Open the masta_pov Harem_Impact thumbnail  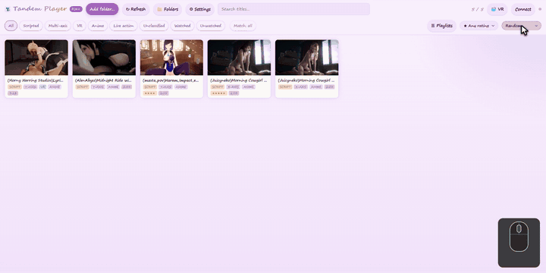pyautogui.click(x=171, y=58)
